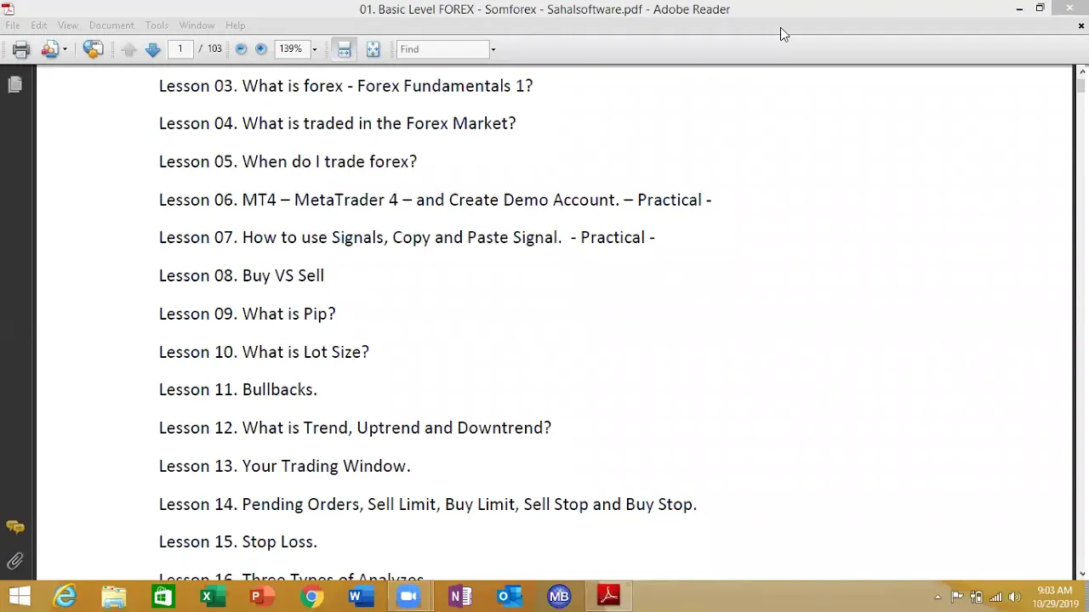The image size is (1089, 612).
Task: Open the Edit menu
Action: (x=39, y=25)
